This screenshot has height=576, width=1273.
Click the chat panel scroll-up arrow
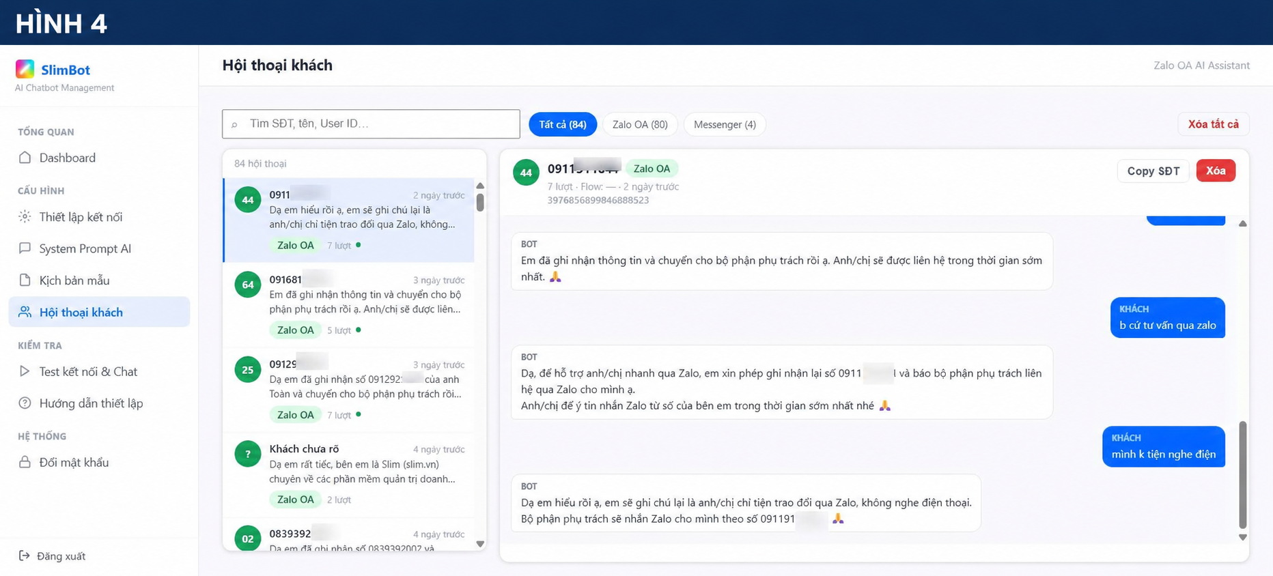(x=1243, y=224)
